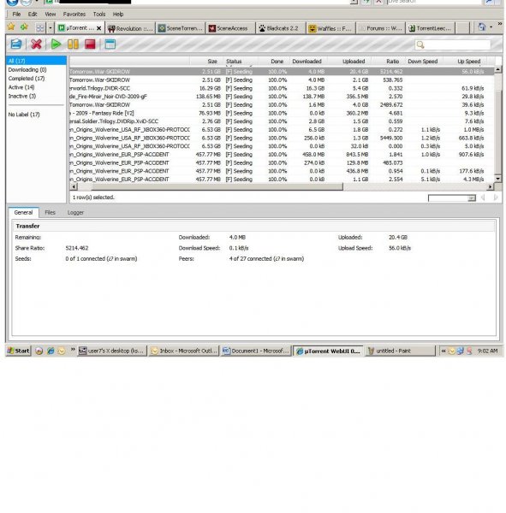
Task: Open the Edit menu
Action: 33,14
